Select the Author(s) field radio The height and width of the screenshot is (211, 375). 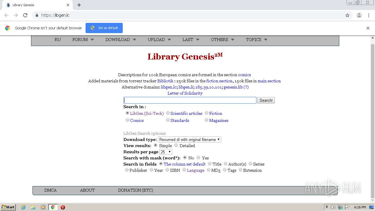point(226,164)
